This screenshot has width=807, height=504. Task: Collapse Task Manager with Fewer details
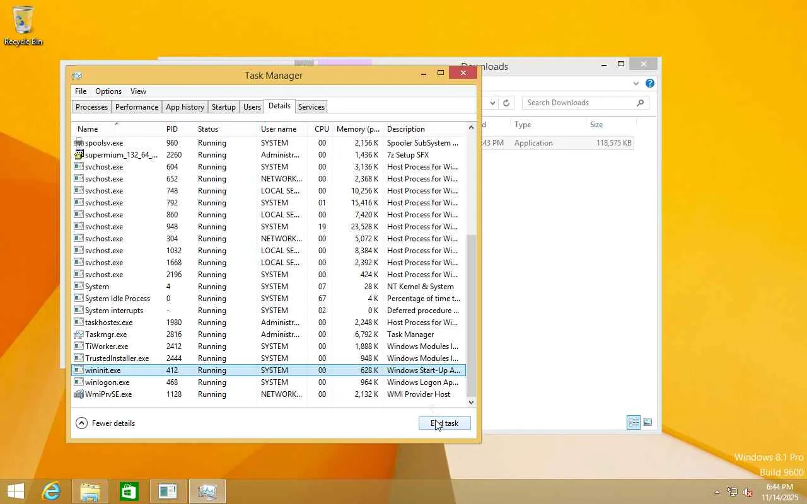[x=105, y=423]
